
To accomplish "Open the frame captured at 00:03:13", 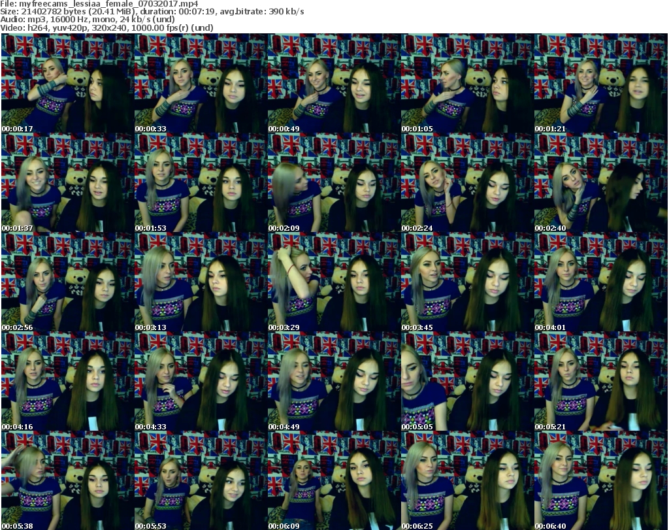I will [x=201, y=282].
